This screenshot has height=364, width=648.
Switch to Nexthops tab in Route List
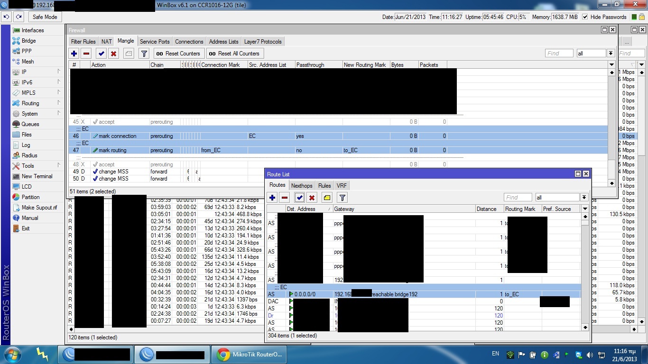click(302, 186)
